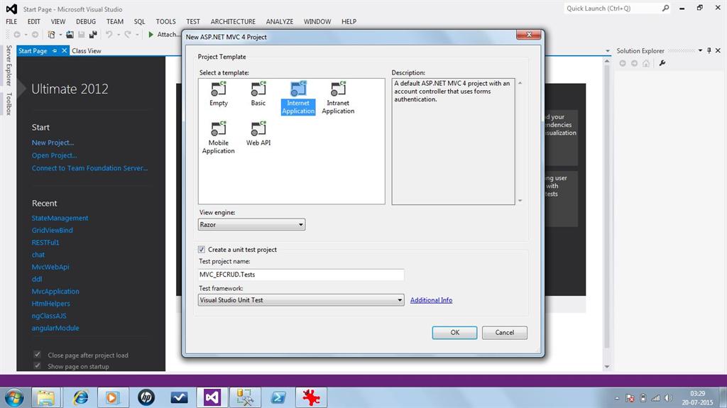Click the New Project... link
Viewport: 727px width, 408px height.
coord(53,143)
